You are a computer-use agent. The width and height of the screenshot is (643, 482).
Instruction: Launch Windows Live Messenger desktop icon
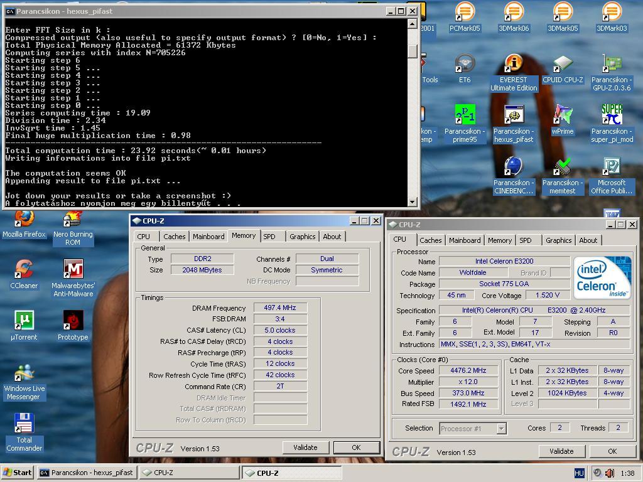tap(24, 382)
